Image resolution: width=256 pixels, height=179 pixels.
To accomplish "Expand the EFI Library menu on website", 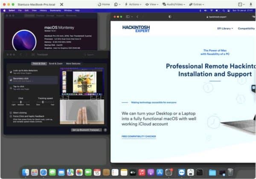I will click(225, 29).
